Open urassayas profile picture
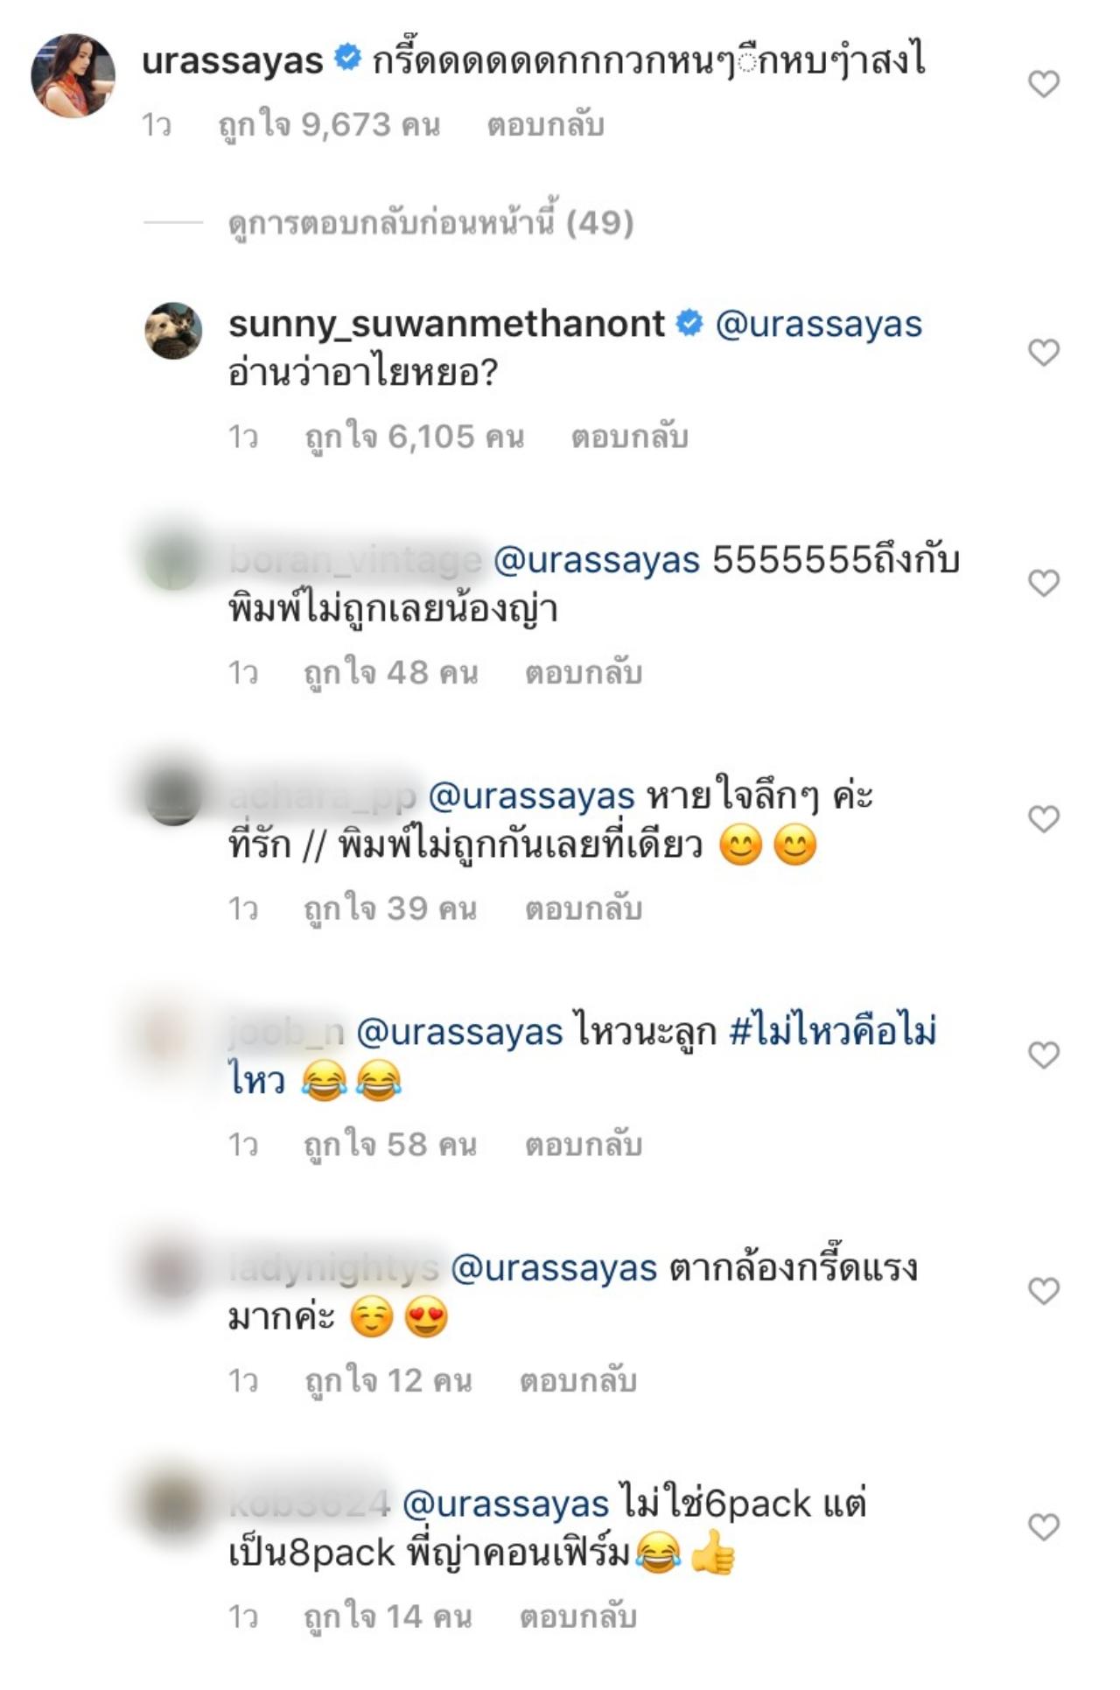1120x1690 pixels. click(73, 75)
